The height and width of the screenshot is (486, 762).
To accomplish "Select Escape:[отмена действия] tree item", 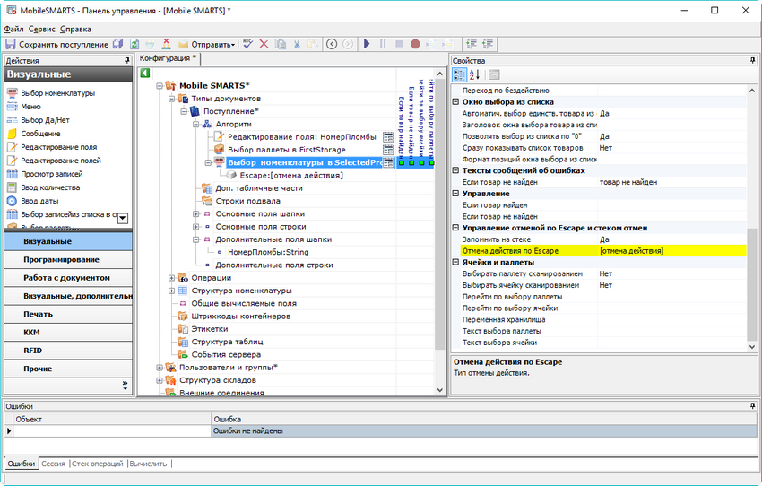I will point(291,176).
